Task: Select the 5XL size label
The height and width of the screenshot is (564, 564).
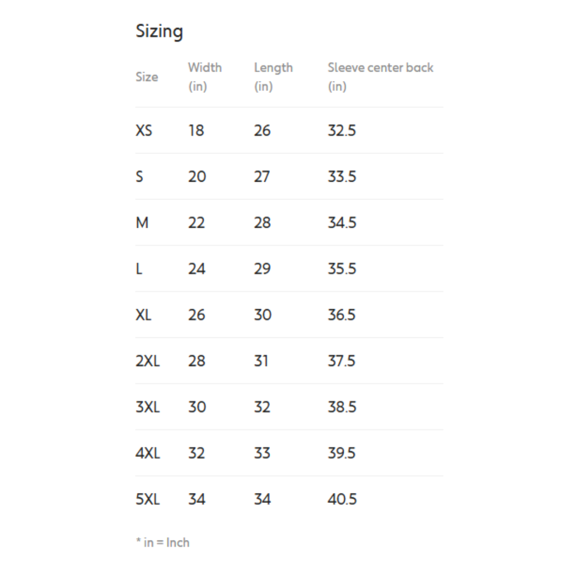Action: [148, 499]
